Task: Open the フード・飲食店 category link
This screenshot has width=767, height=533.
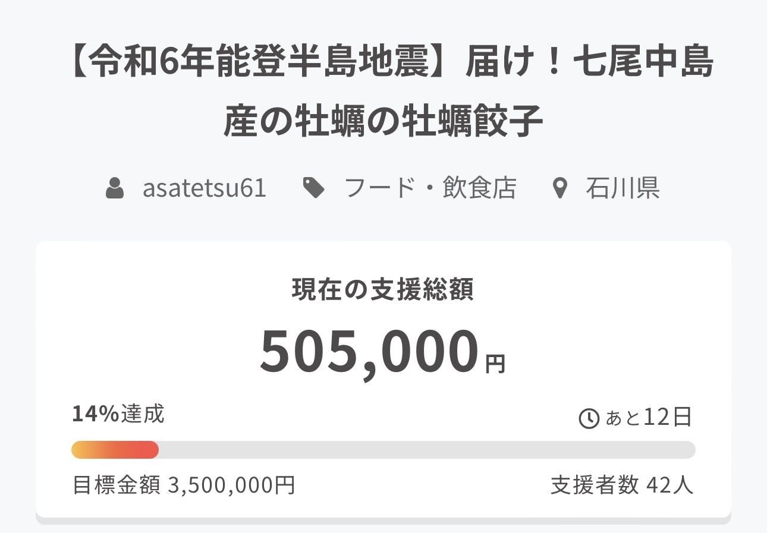Action: pos(430,189)
